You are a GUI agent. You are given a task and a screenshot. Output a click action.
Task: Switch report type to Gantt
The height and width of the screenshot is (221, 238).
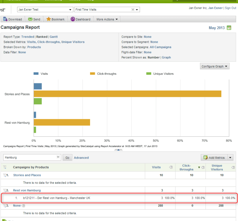click(x=54, y=37)
